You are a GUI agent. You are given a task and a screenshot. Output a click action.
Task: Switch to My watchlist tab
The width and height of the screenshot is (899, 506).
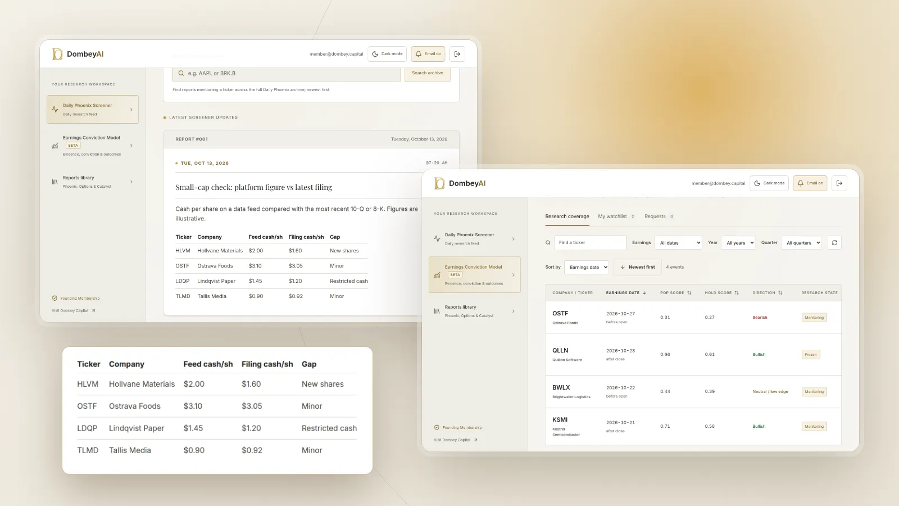[616, 216]
